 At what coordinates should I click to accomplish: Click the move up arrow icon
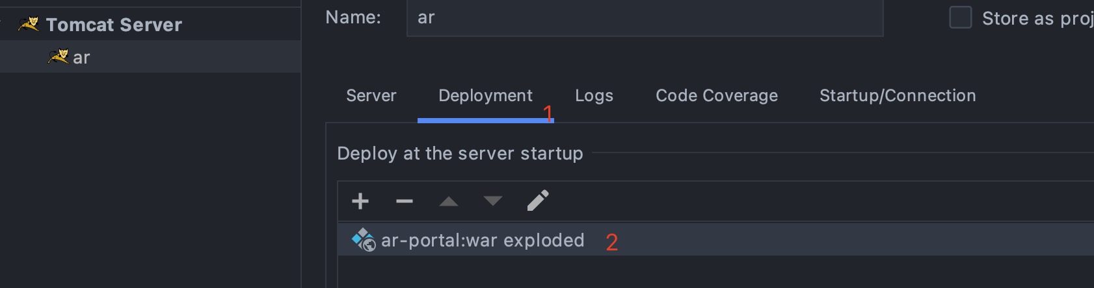(449, 202)
